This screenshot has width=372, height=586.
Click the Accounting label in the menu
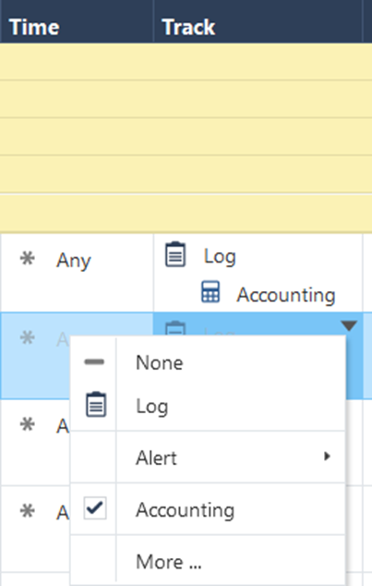(x=185, y=510)
